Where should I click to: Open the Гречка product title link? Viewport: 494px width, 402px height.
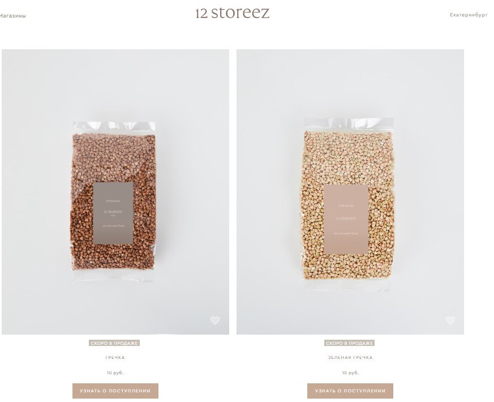(115, 357)
